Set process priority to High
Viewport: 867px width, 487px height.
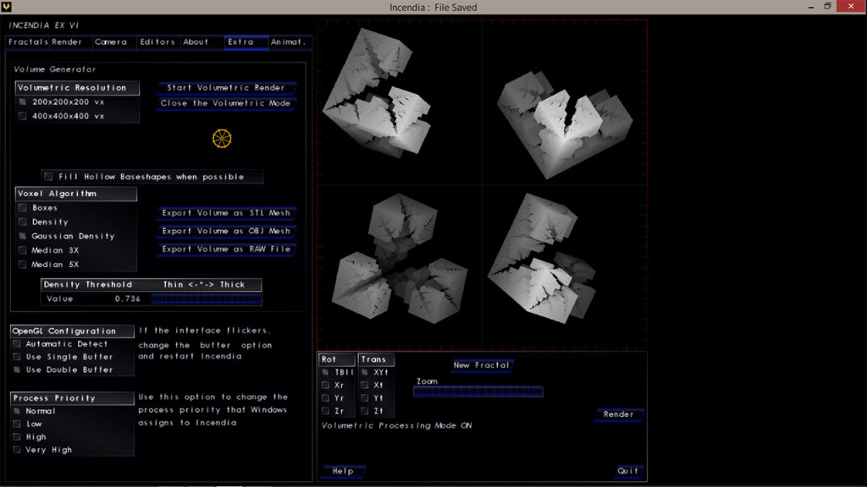(17, 437)
